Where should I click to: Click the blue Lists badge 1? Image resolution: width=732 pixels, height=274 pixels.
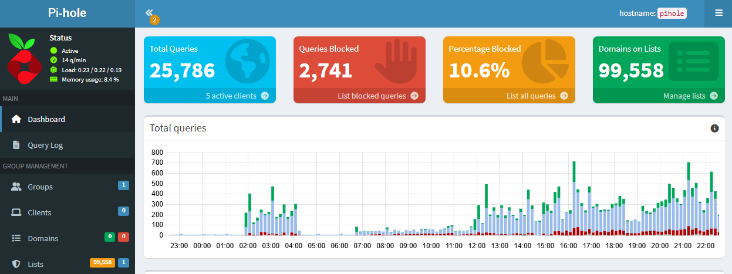tap(123, 262)
